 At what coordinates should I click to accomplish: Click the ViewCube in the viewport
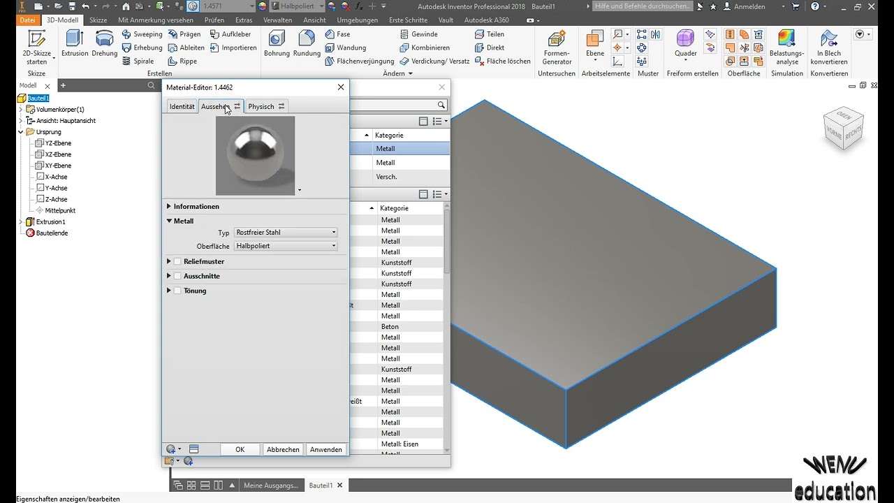tap(844, 128)
